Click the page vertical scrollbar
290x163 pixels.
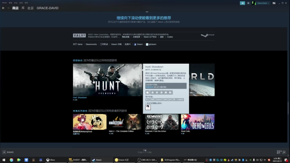tap(288, 107)
